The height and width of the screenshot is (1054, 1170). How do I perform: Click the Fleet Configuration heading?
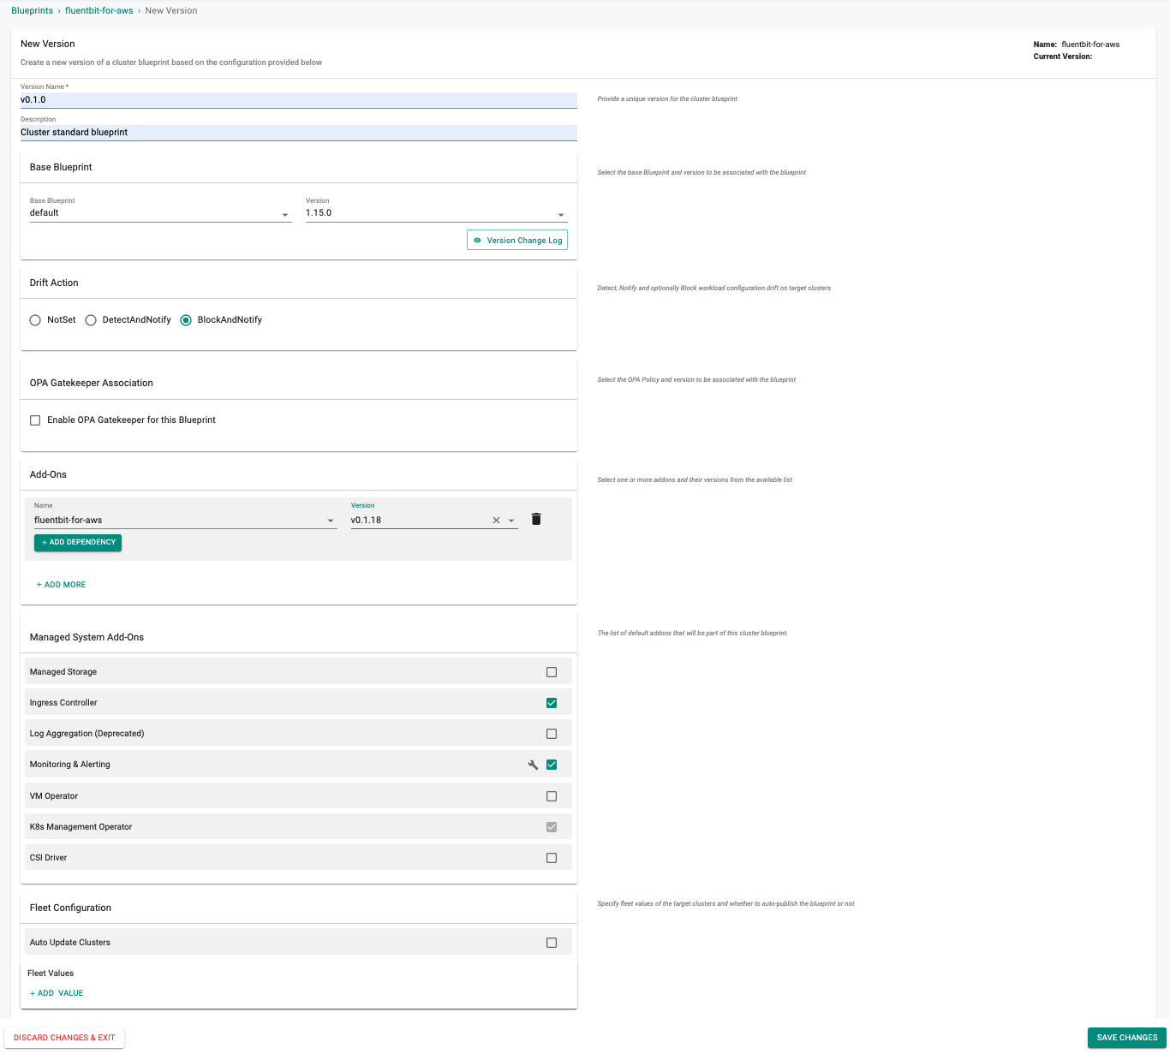pos(70,908)
